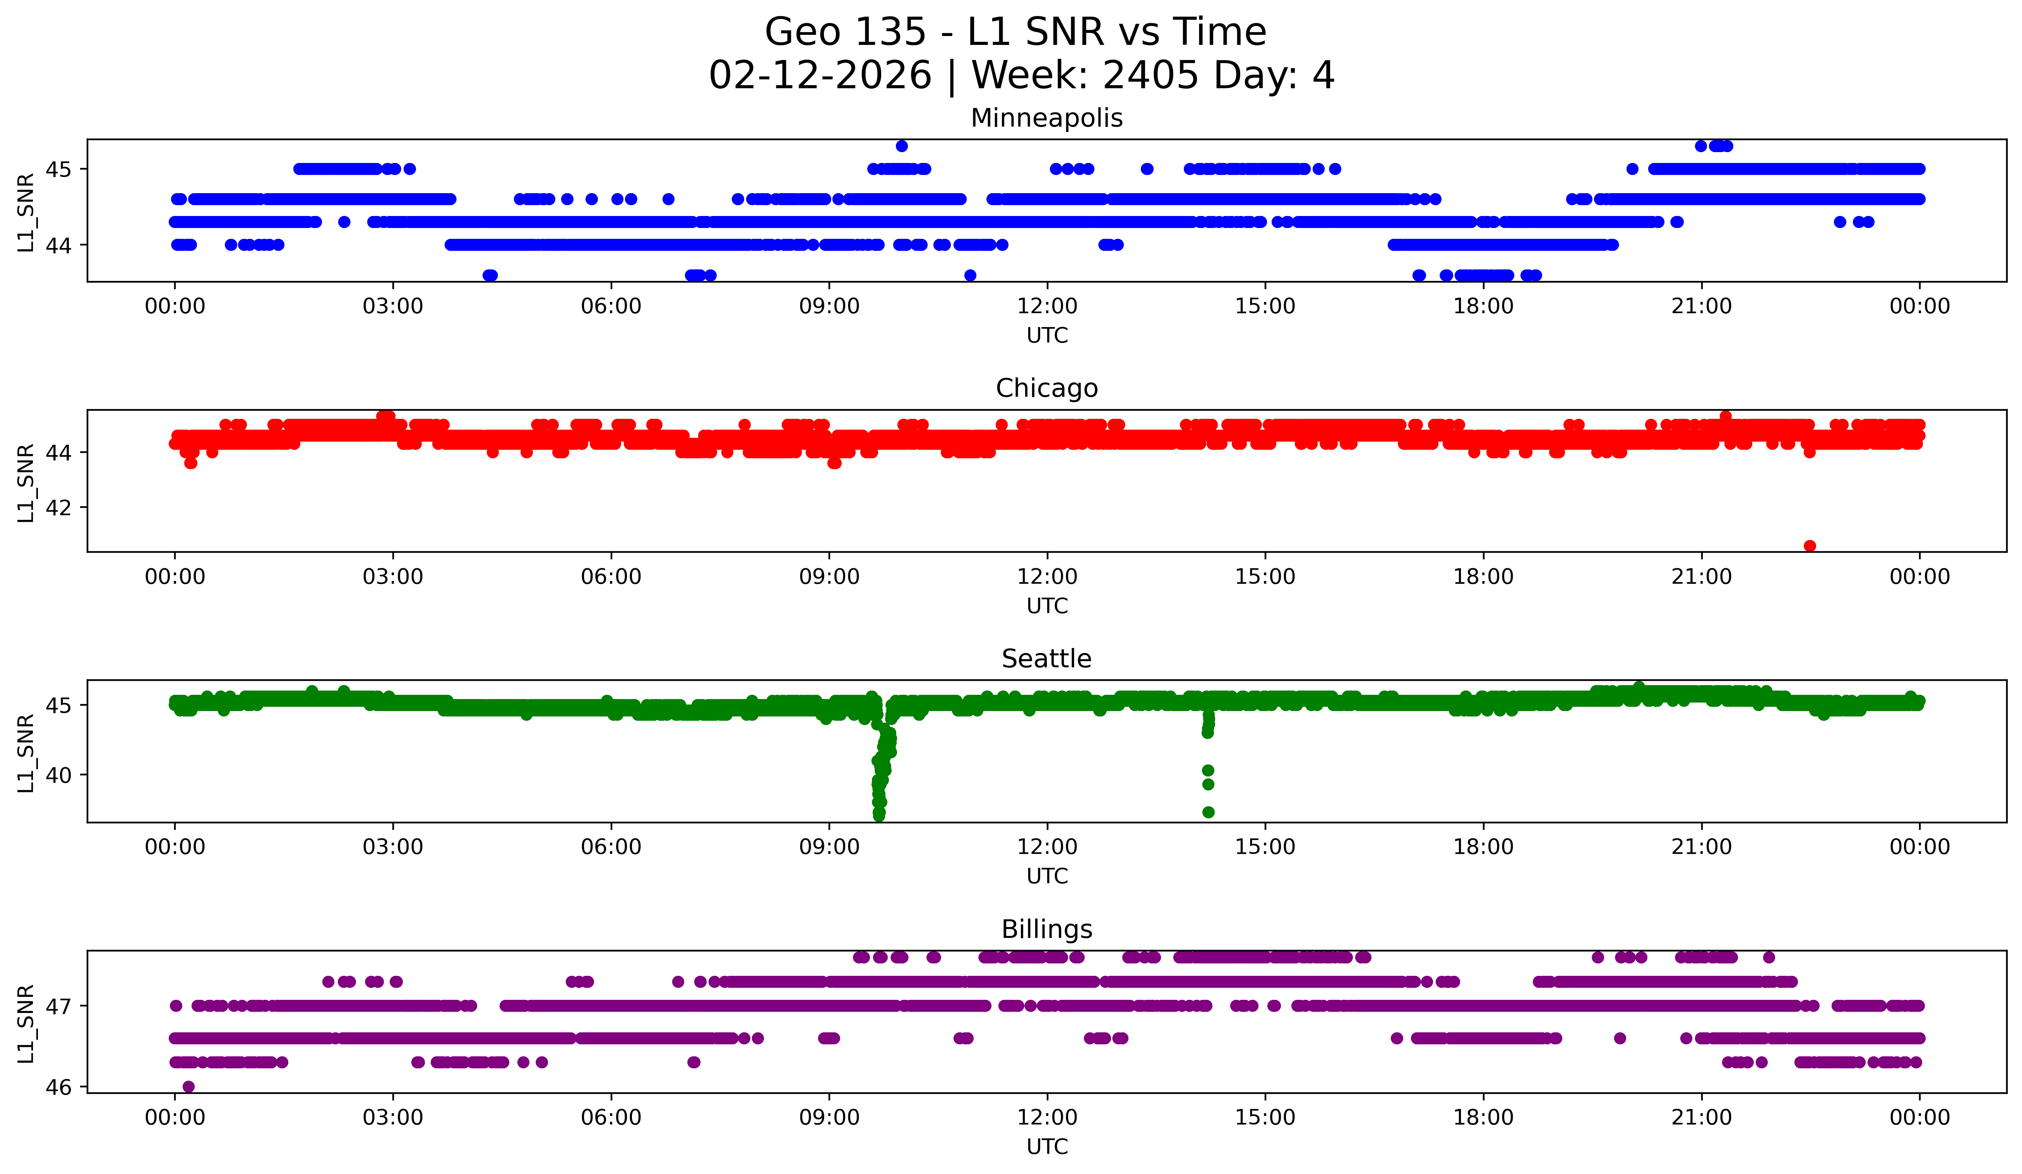Click the Chicago subplot title
Screen dimensions: 2022x1174
tap(1046, 388)
